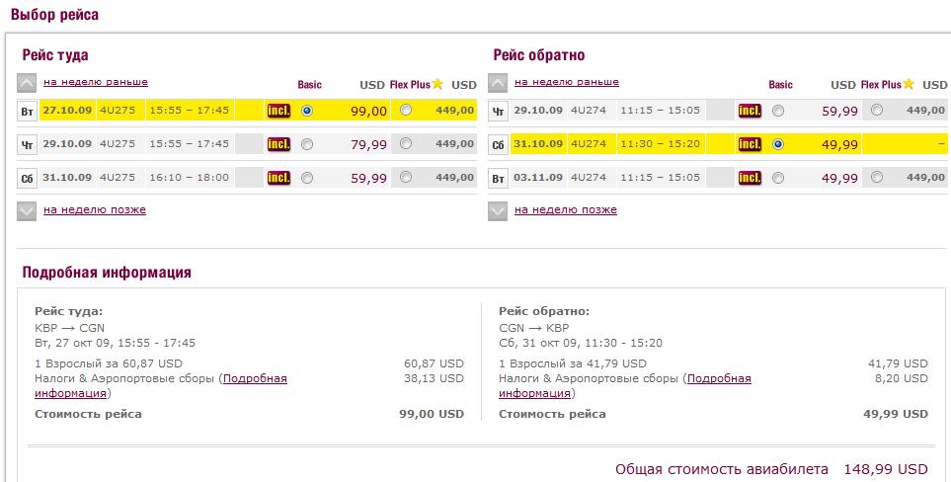Click the up arrow icon in return flights
Screen dimensions: 951x482
tap(498, 83)
